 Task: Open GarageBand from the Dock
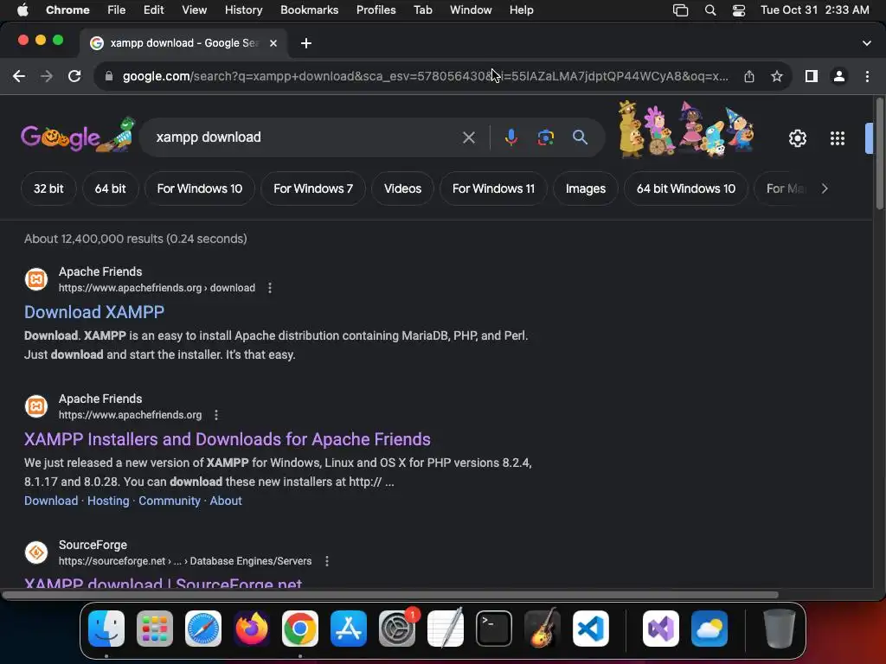(x=543, y=629)
